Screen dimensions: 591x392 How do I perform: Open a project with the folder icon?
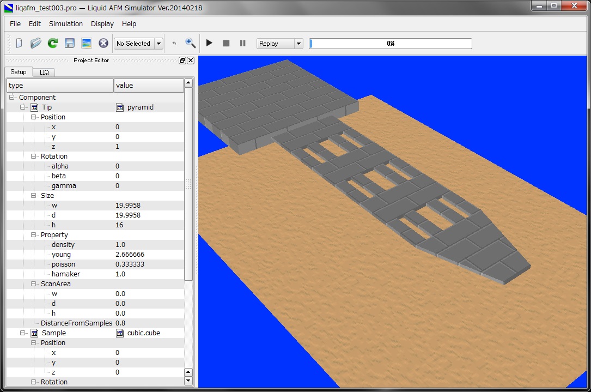tap(35, 43)
